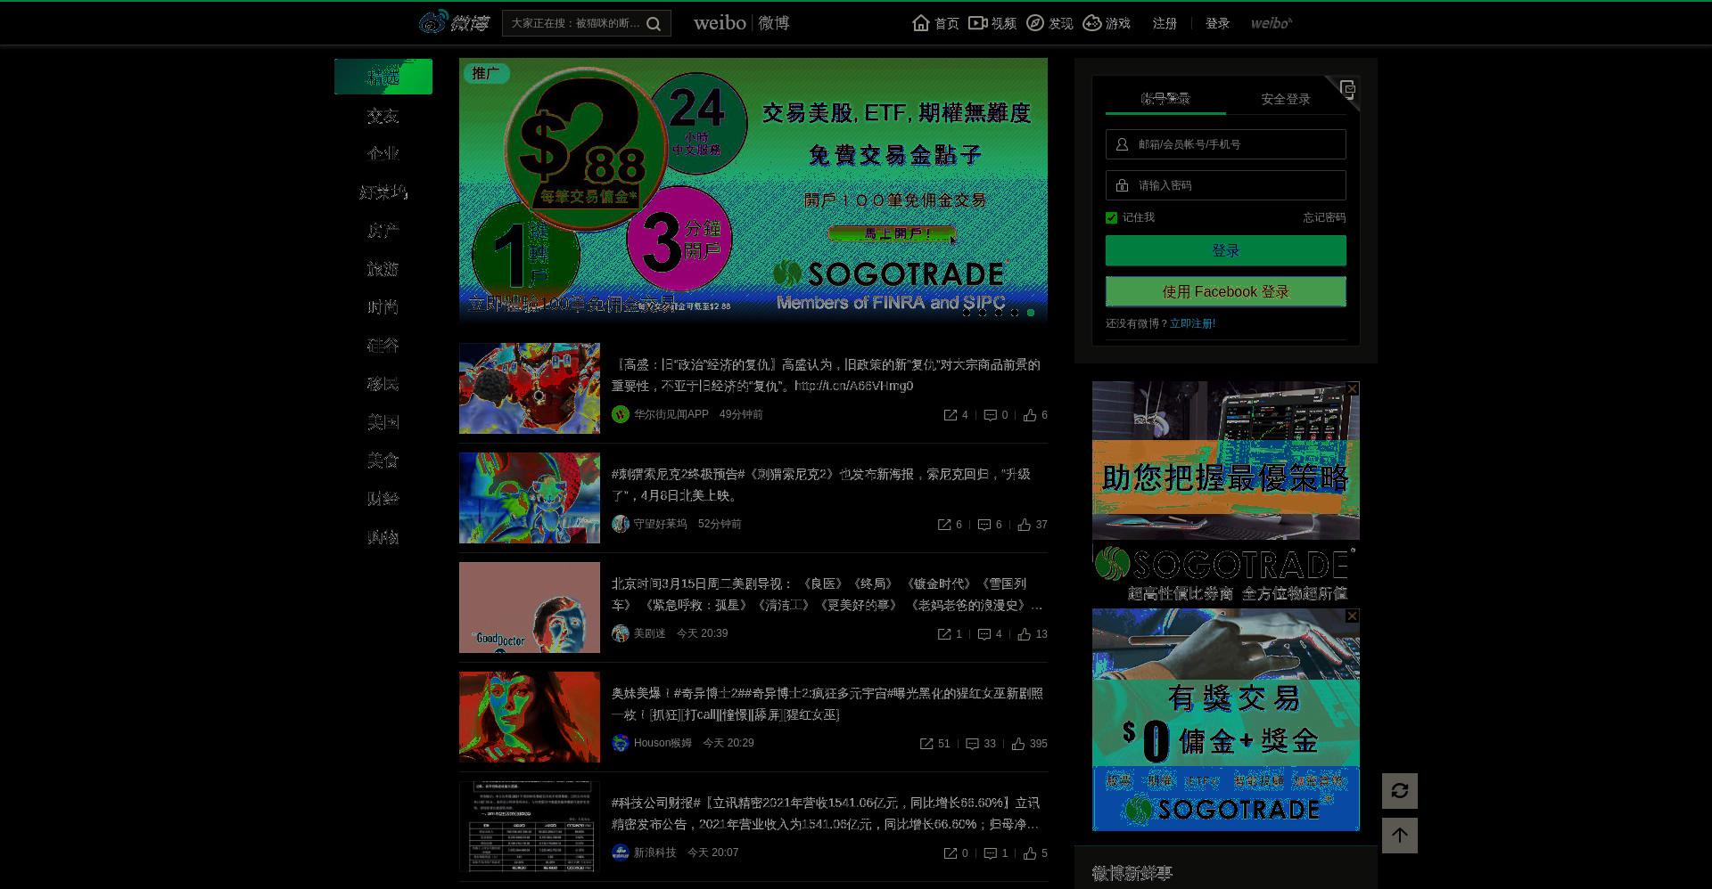The height and width of the screenshot is (889, 1712).
Task: Repost the 新浪科技 post
Action: (956, 853)
